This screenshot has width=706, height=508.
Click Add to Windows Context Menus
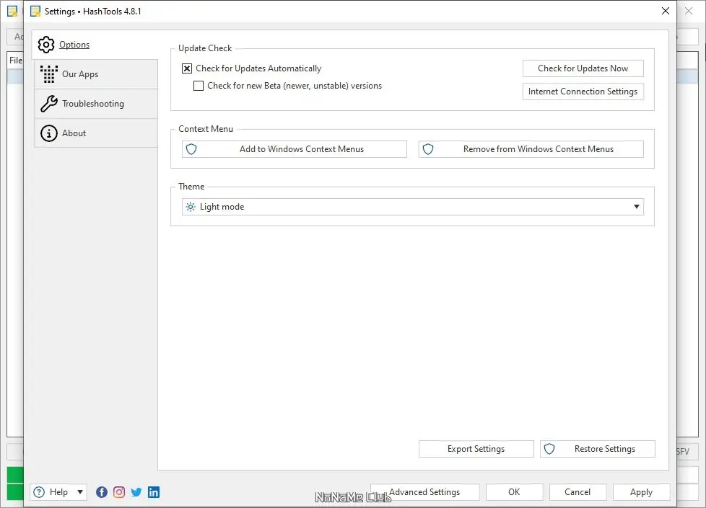[294, 149]
